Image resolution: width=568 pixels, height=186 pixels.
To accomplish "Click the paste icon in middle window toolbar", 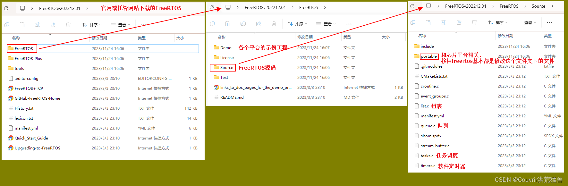I will pyautogui.click(x=228, y=24).
